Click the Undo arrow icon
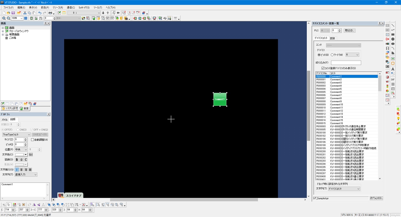Image resolution: width=401 pixels, height=217 pixels. (40, 13)
